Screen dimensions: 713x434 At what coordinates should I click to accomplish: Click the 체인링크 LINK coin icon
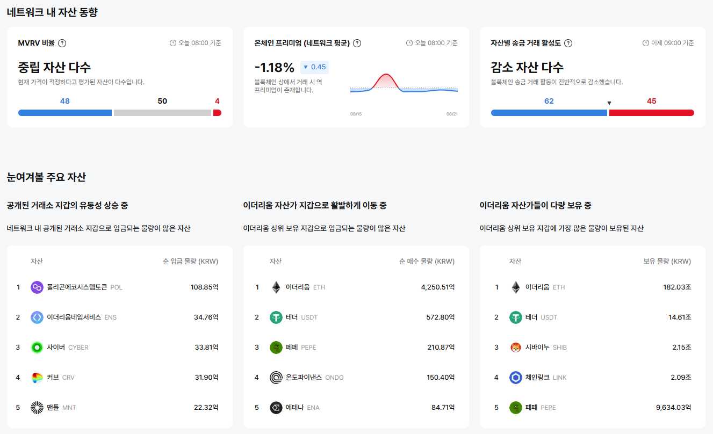click(515, 378)
